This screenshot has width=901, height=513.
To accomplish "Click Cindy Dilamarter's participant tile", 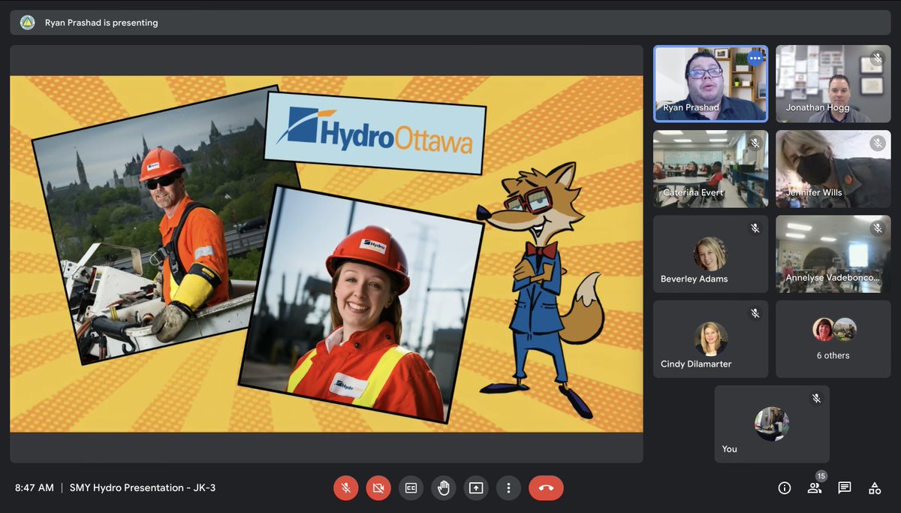I will 711,339.
